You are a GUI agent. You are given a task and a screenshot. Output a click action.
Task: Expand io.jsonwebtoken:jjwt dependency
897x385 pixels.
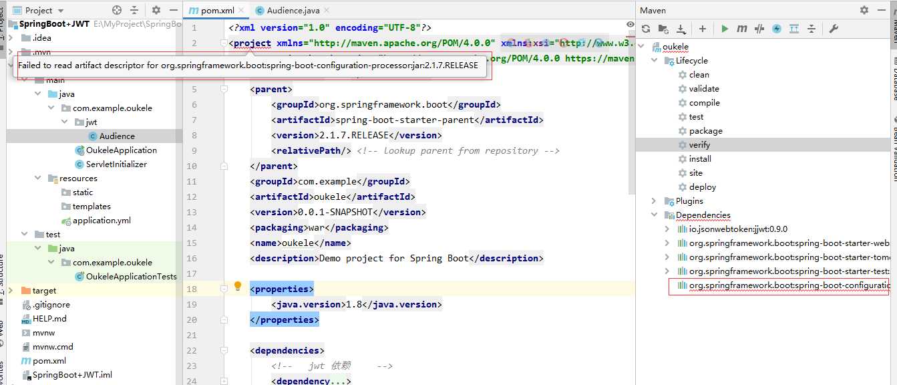(x=667, y=229)
